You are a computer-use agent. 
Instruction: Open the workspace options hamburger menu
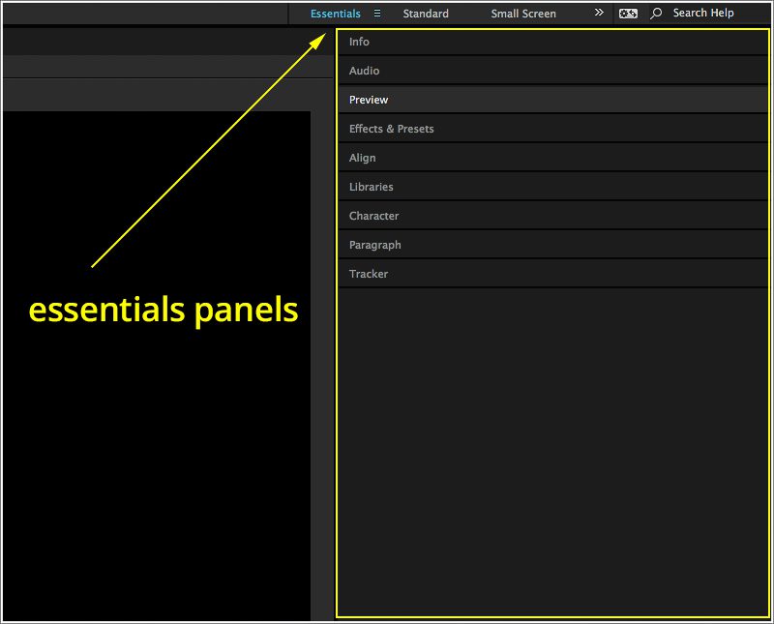[377, 14]
